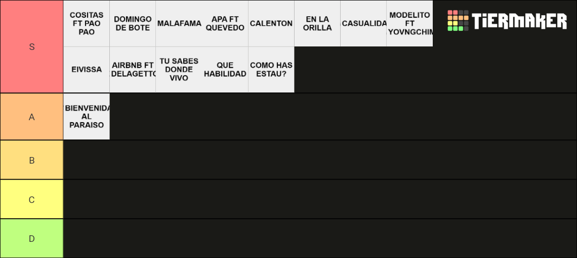Screen dimensions: 577x258
Task: Select the MODELITO FT YOVNGCHIMI tile
Action: (409, 24)
